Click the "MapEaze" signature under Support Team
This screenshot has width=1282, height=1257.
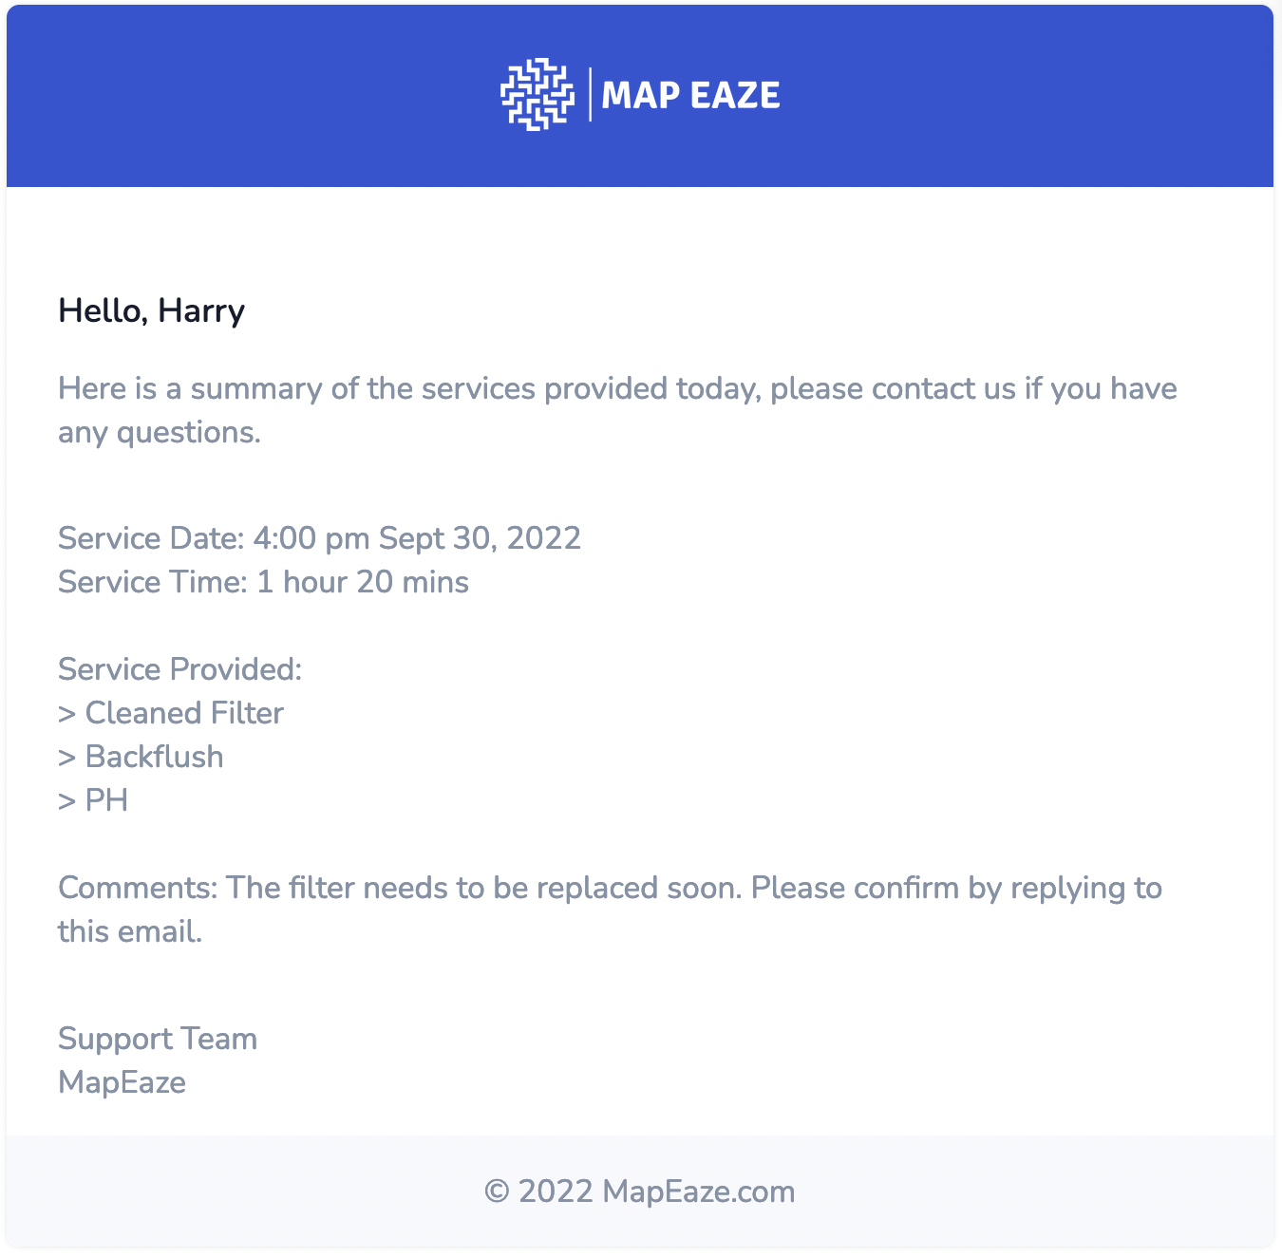[122, 1082]
